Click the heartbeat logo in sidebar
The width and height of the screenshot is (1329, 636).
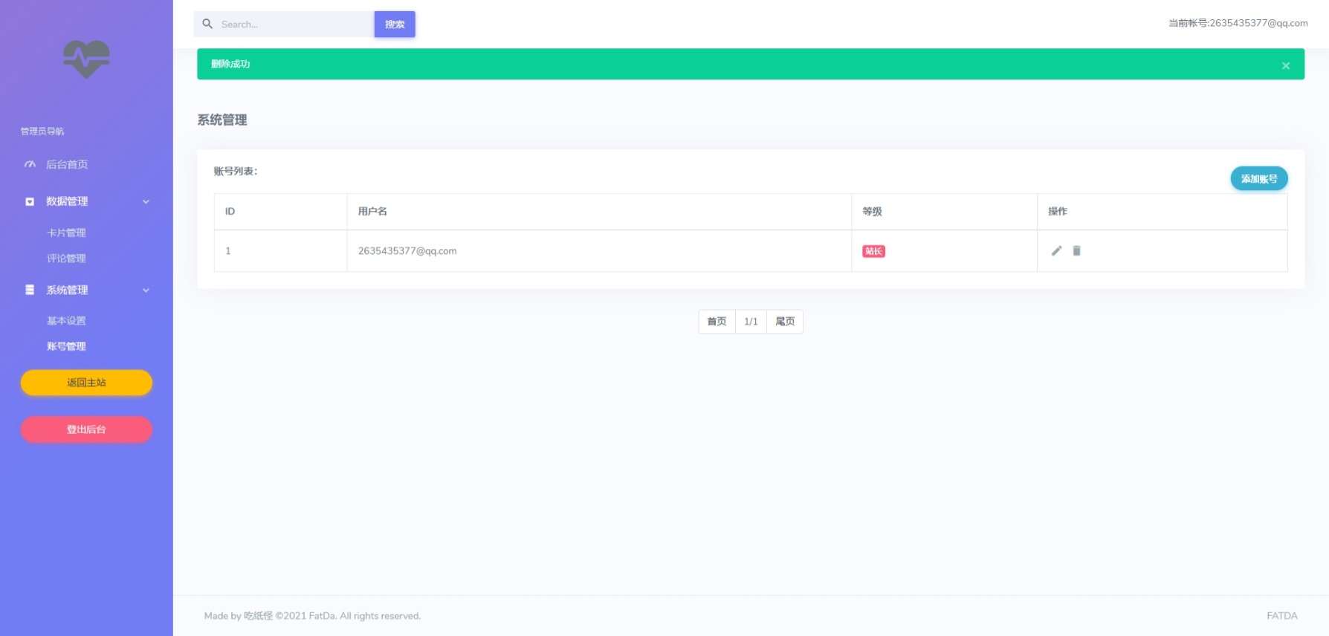tap(86, 59)
